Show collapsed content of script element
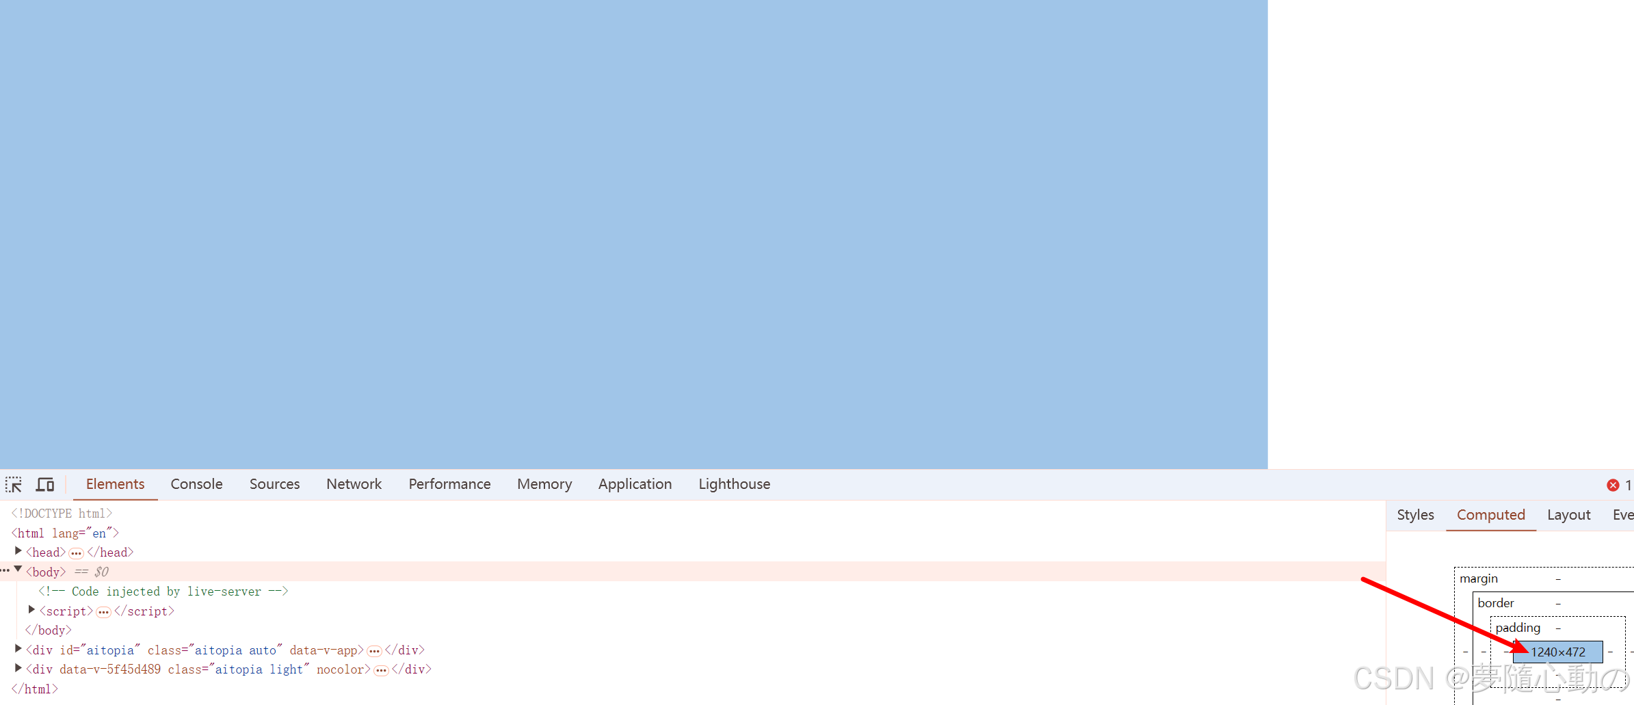The height and width of the screenshot is (705, 1634). (x=103, y=612)
